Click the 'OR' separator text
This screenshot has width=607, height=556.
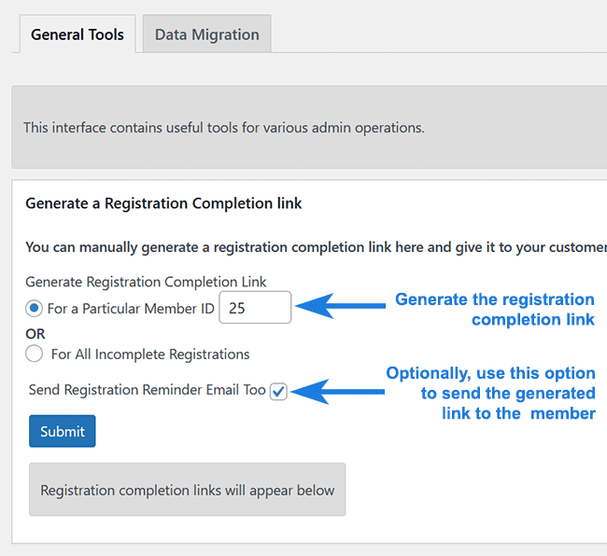click(x=35, y=333)
